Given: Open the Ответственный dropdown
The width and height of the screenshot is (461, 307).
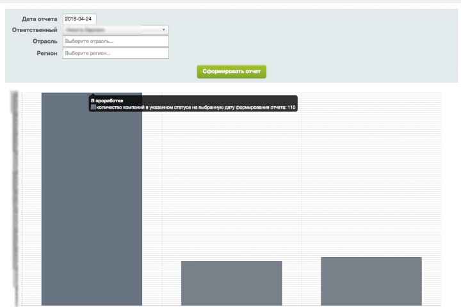Looking at the screenshot, I should (115, 29).
